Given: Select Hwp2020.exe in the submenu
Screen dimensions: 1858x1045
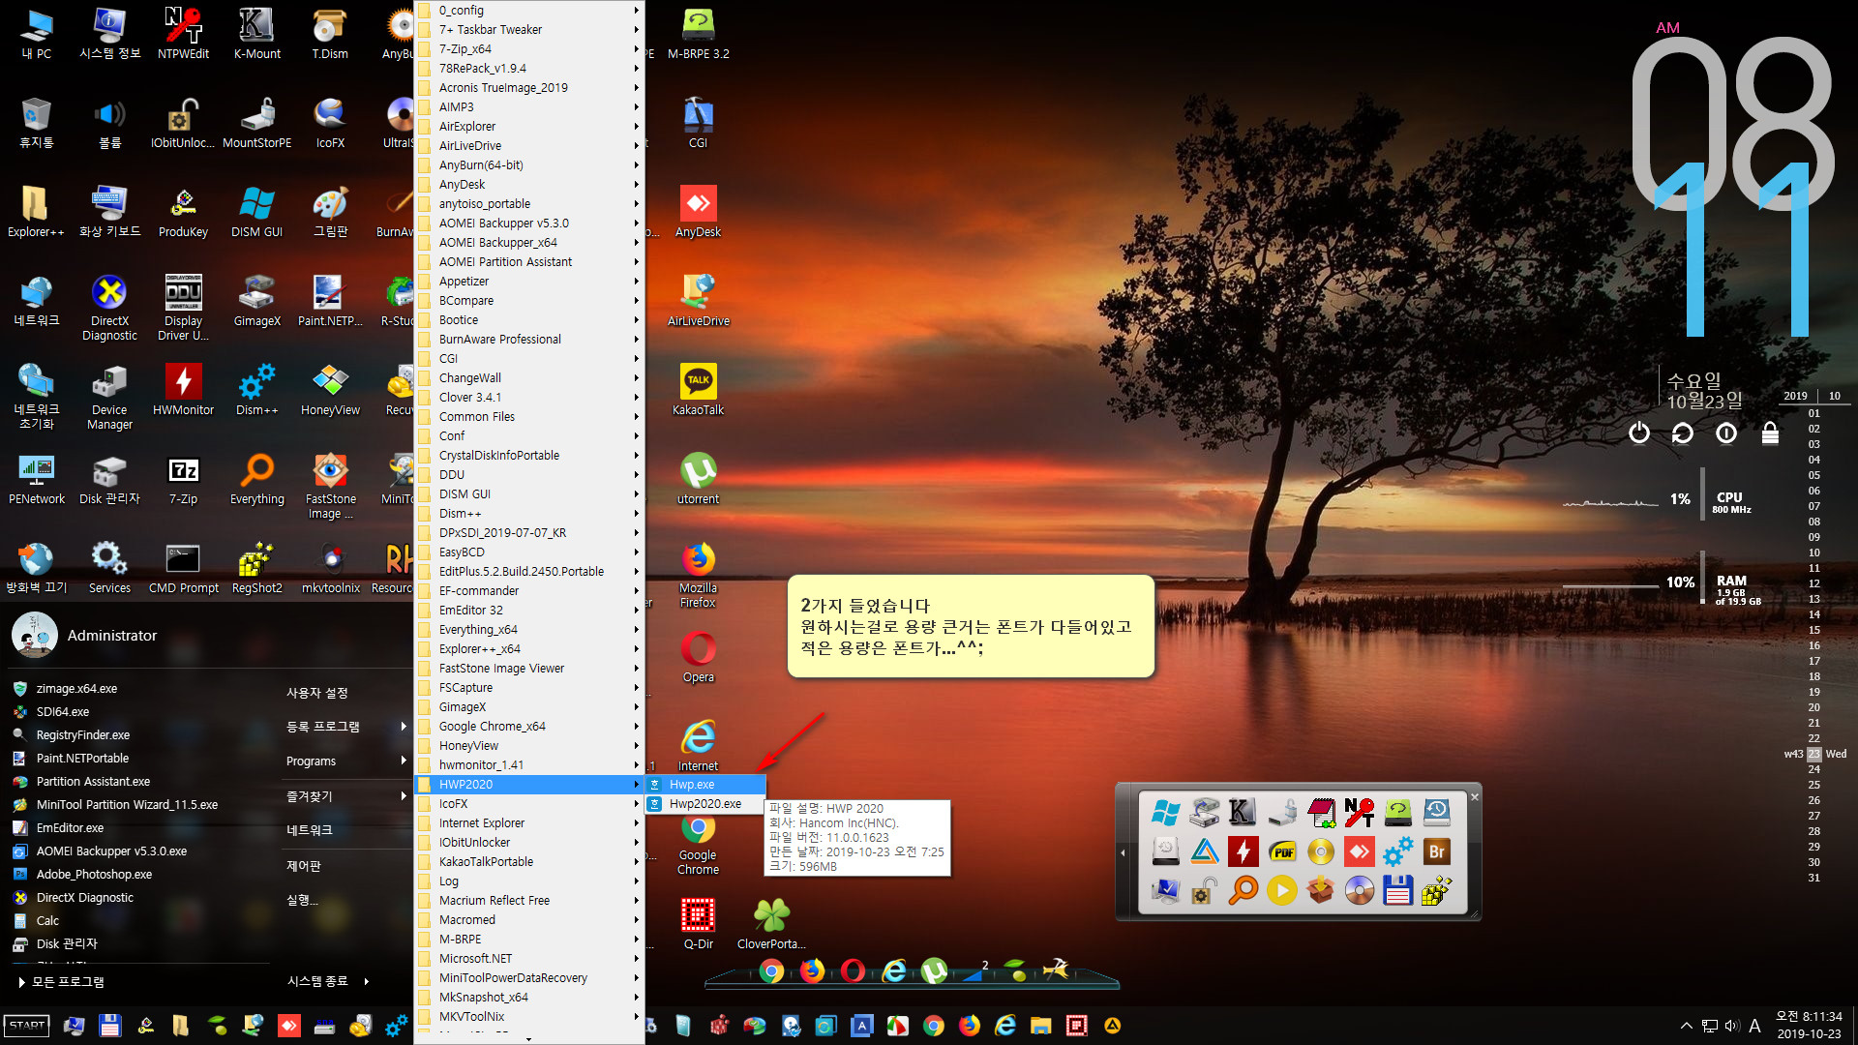Looking at the screenshot, I should (x=705, y=803).
